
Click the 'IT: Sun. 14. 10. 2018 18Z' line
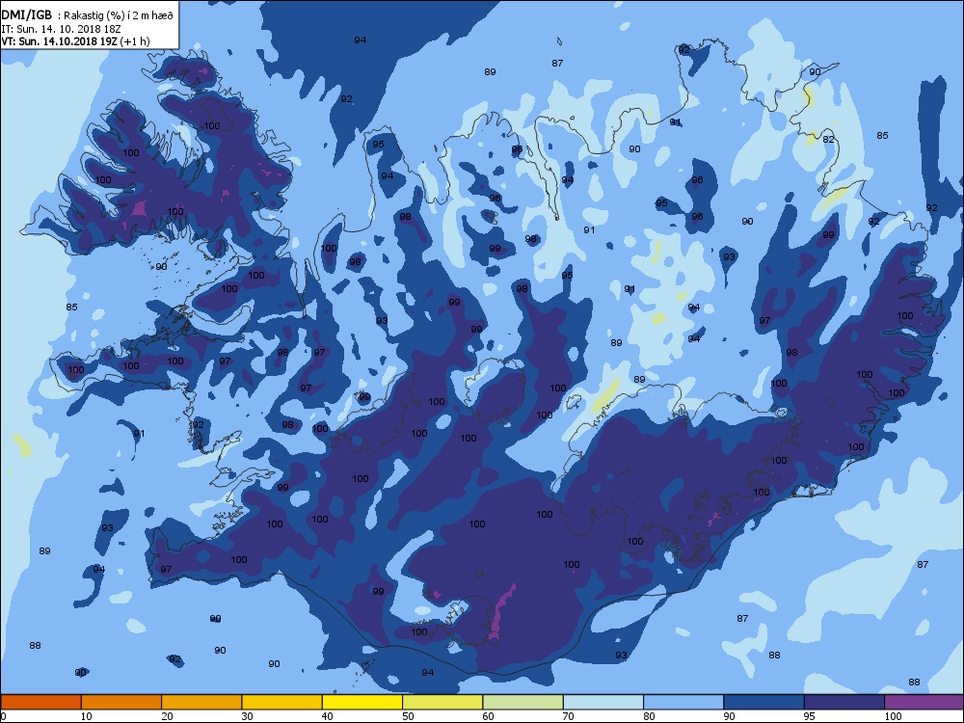(61, 29)
